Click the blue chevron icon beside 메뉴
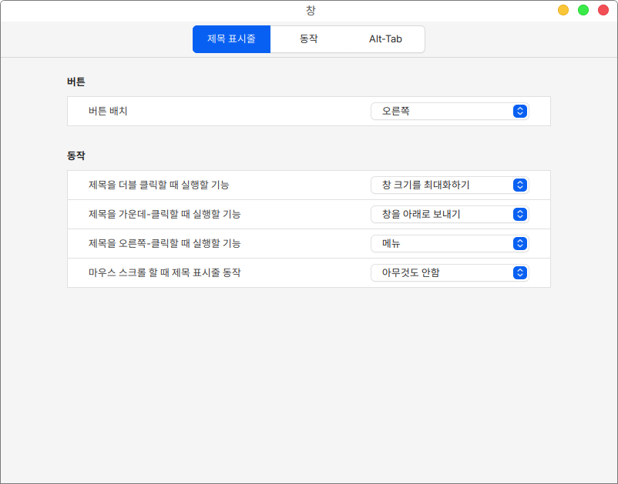This screenshot has width=618, height=484. point(520,244)
